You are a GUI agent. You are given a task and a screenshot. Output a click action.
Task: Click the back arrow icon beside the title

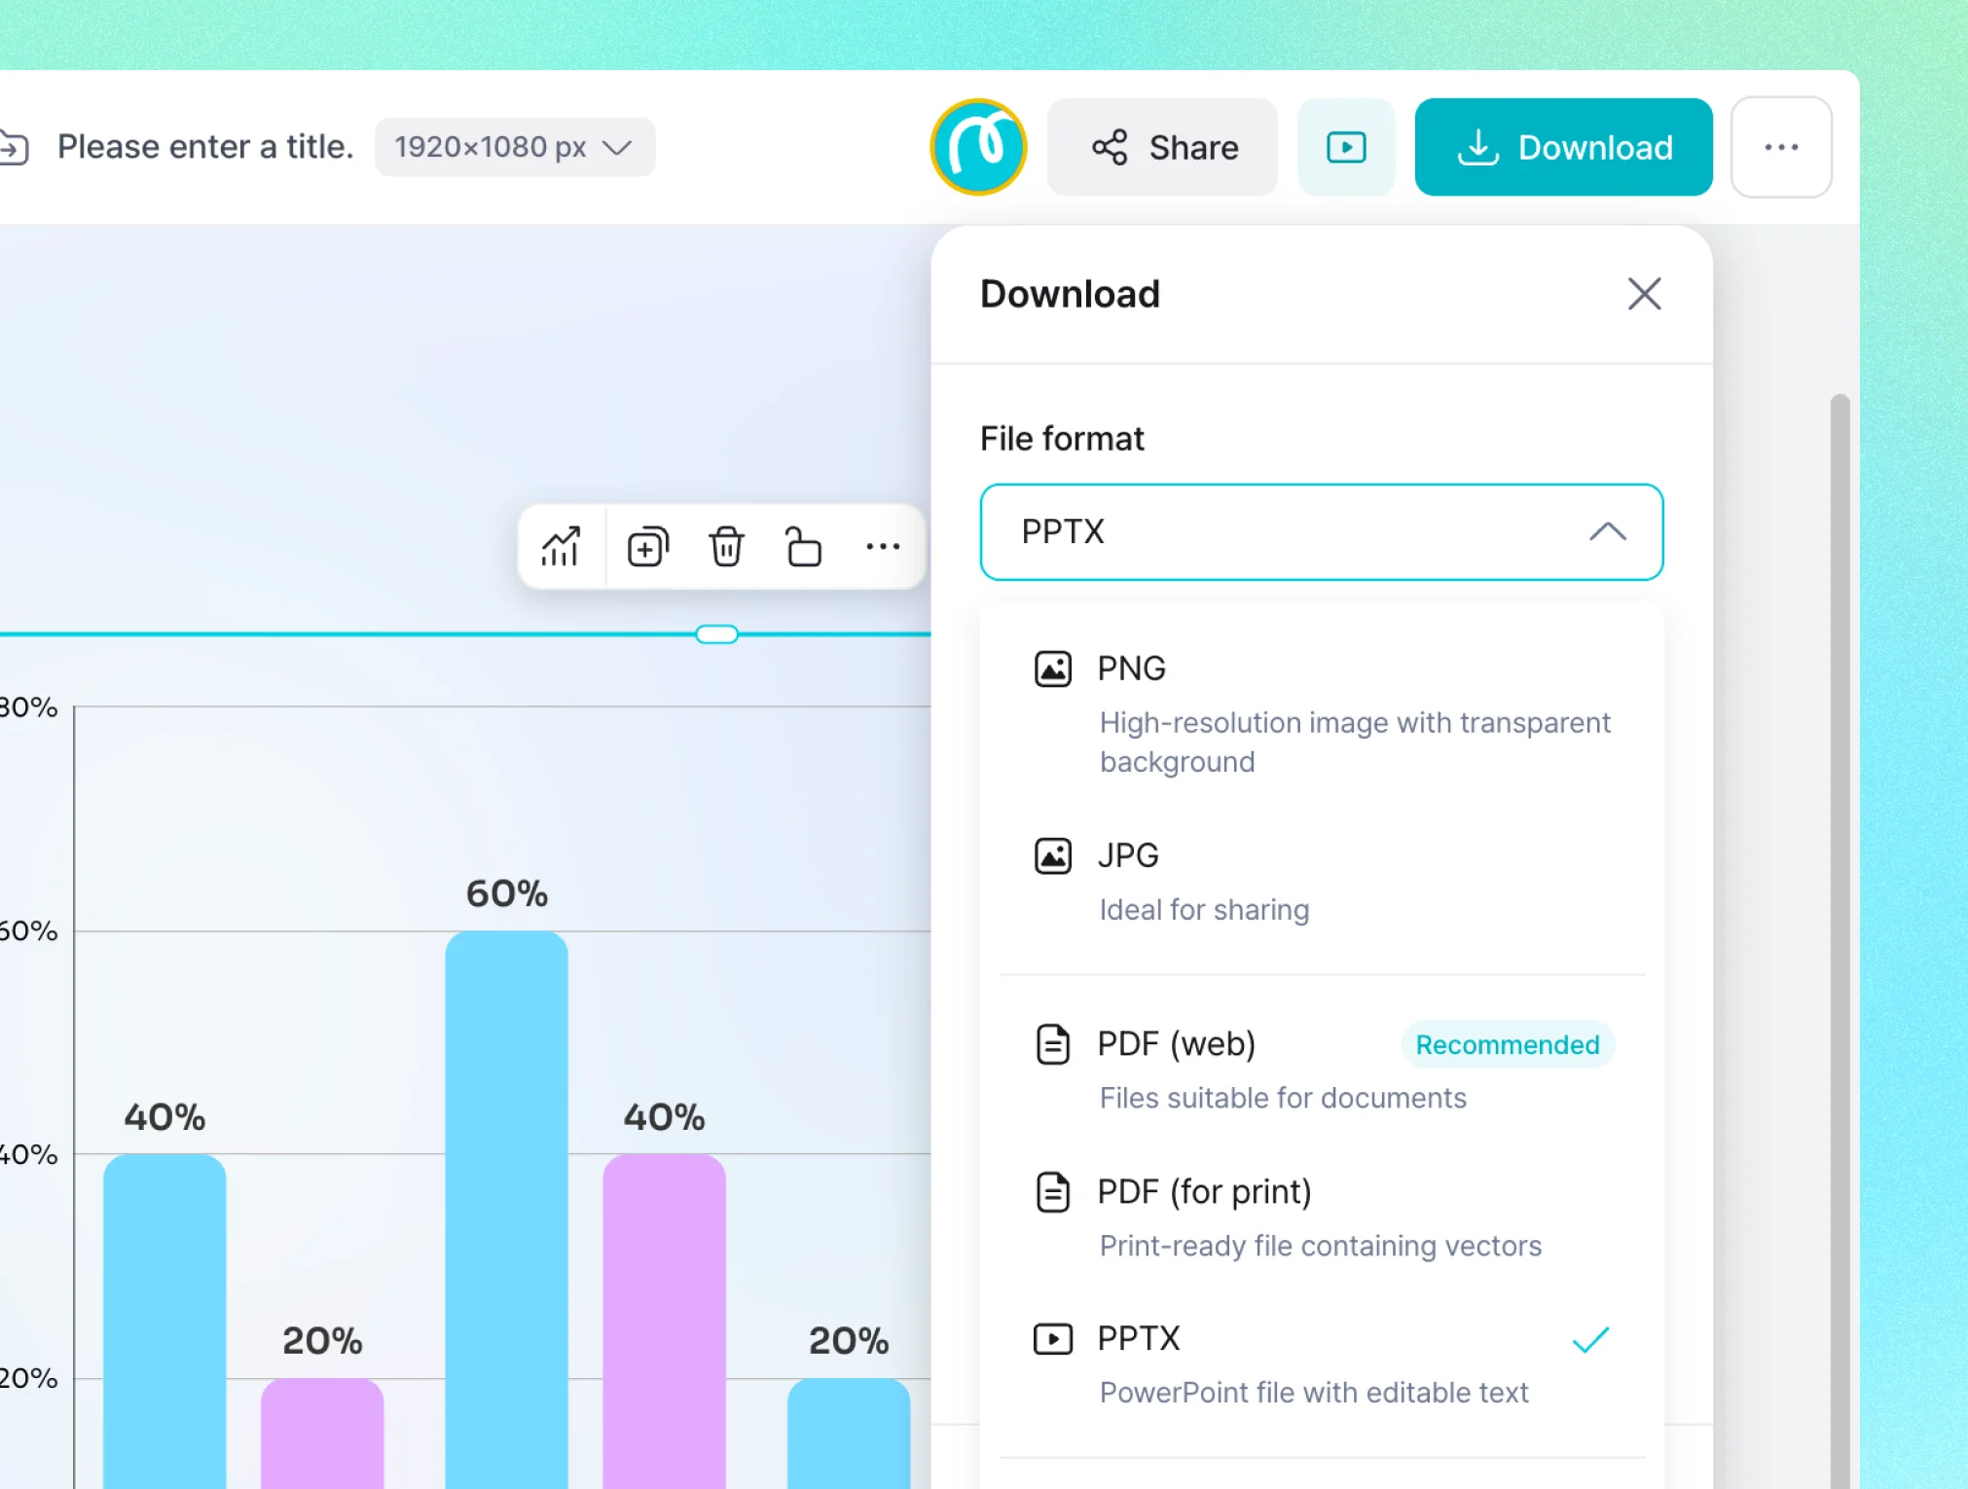14,147
